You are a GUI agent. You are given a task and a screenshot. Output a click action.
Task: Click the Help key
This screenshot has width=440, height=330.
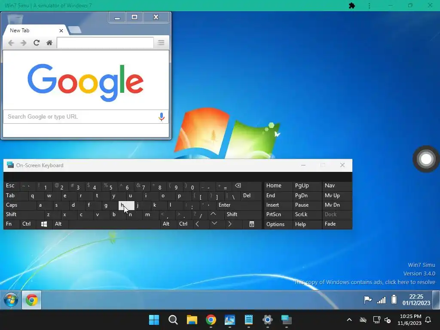pos(307,224)
